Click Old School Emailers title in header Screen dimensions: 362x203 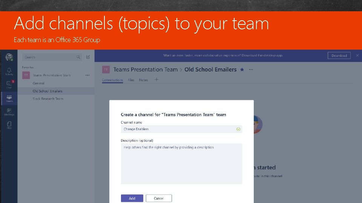point(210,70)
